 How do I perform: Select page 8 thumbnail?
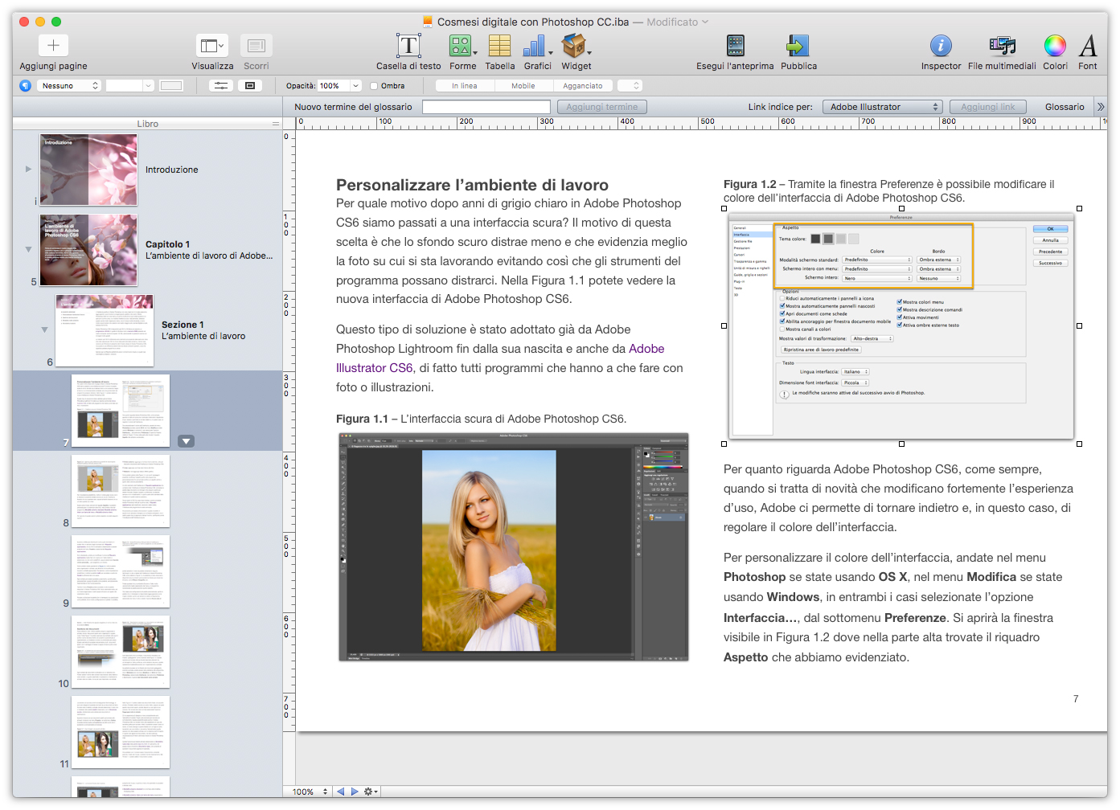[121, 491]
